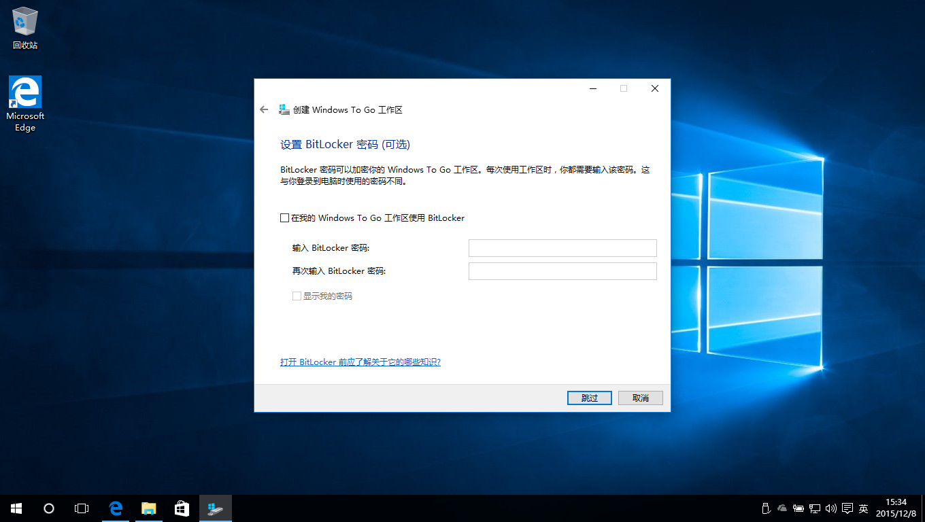Click the 跳过 (Skip) button
925x522 pixels.
590,398
